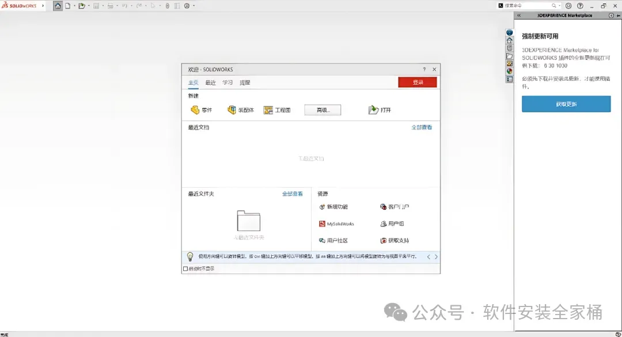Image resolution: width=622 pixels, height=337 pixels.
Task: Open the Select cursor dropdown arrow
Action: (160, 6)
